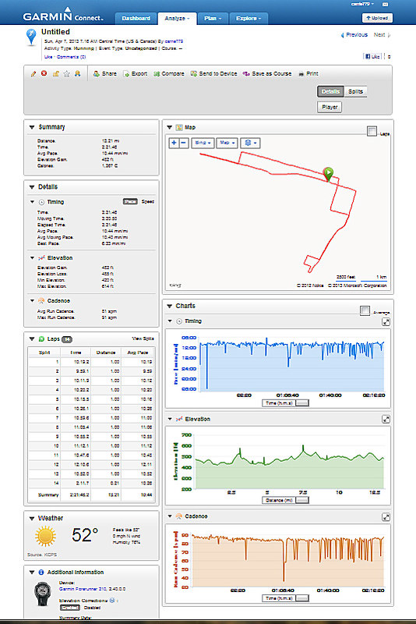The height and width of the screenshot is (624, 416).
Task: Collapse the Weather panel
Action: tap(32, 519)
